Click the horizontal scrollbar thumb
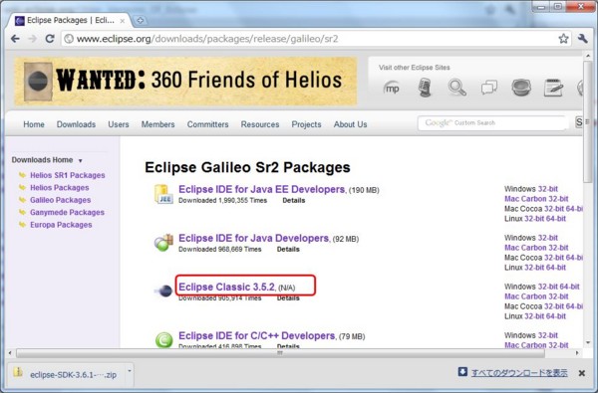 (280, 353)
